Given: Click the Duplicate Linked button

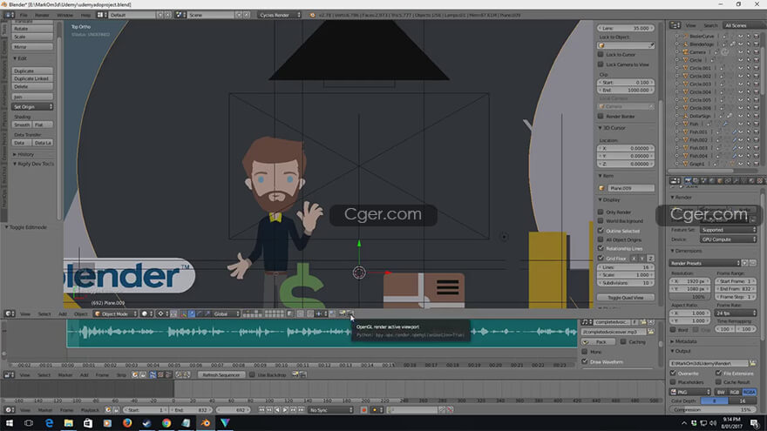Looking at the screenshot, I should (x=32, y=78).
